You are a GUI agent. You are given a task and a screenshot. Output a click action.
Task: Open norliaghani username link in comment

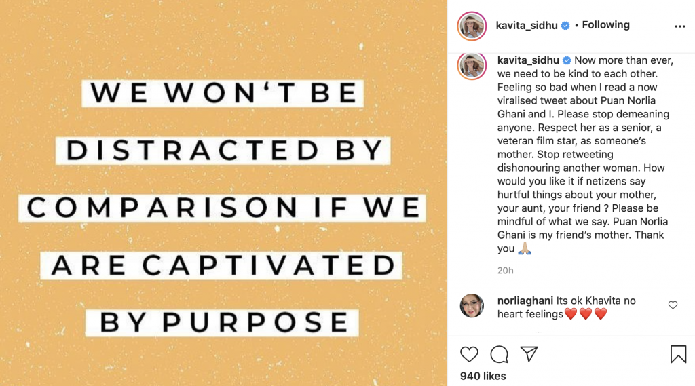pyautogui.click(x=525, y=301)
